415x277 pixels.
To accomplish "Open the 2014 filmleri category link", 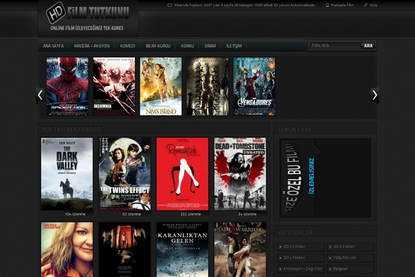I will [x=294, y=258].
